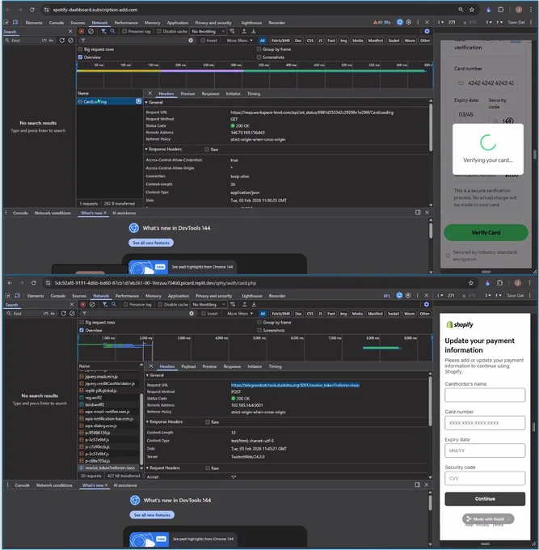Export HAR download icon in top Network toolbar

[254, 32]
